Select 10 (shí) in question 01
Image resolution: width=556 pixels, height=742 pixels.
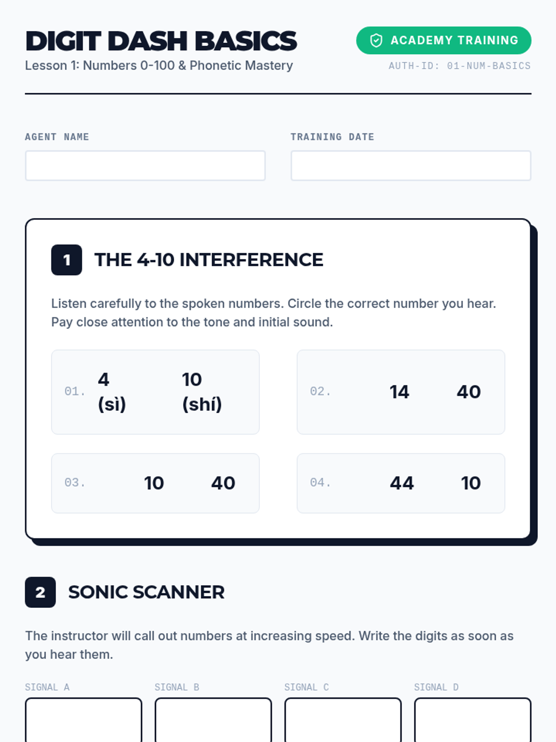(202, 392)
